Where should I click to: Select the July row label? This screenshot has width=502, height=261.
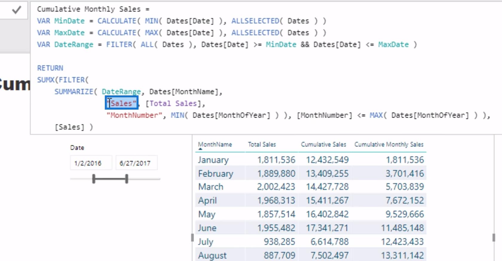(206, 242)
